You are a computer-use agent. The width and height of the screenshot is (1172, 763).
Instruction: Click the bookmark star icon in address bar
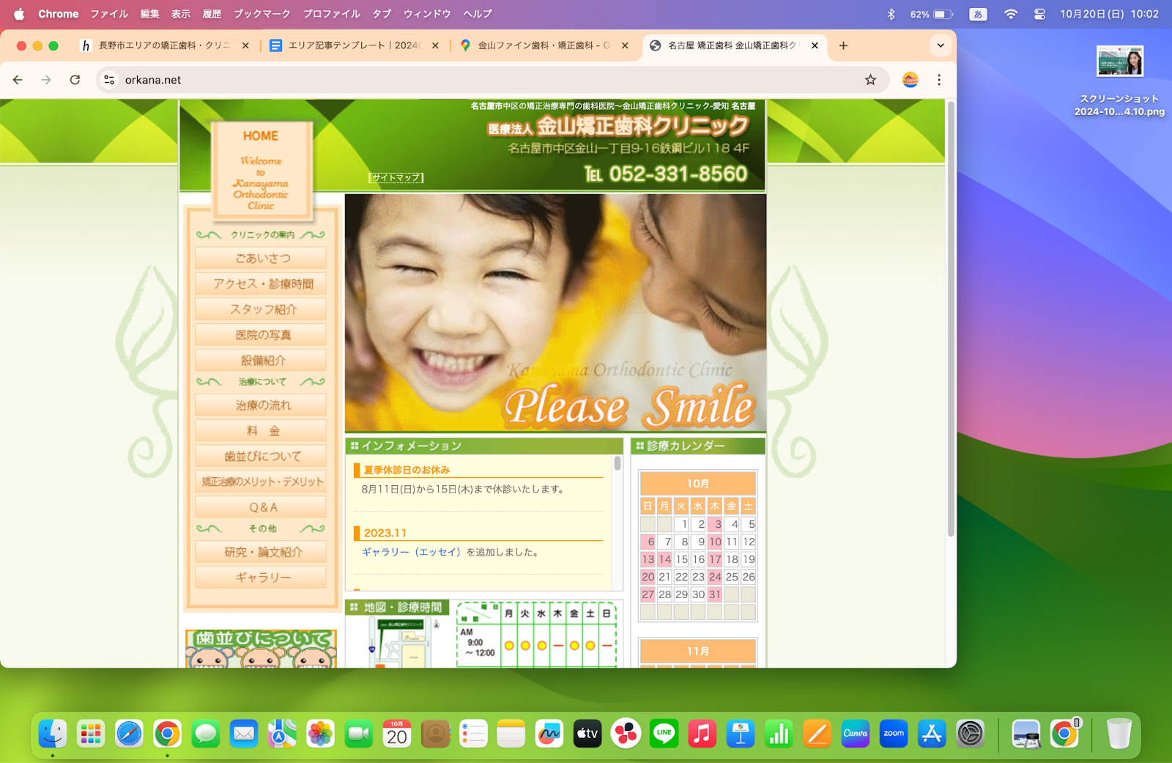pos(870,80)
